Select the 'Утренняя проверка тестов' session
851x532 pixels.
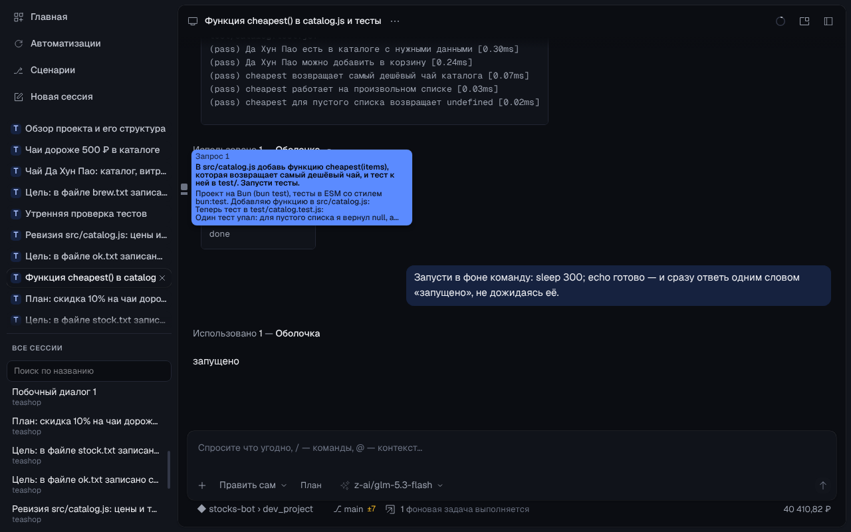click(x=89, y=213)
